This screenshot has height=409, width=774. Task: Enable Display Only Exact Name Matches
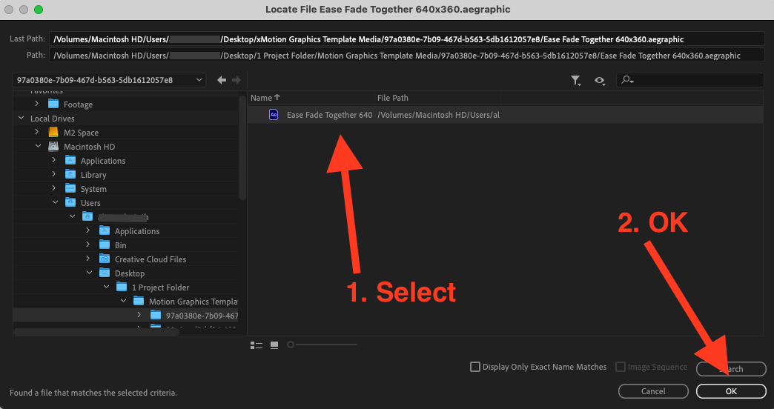tap(475, 367)
